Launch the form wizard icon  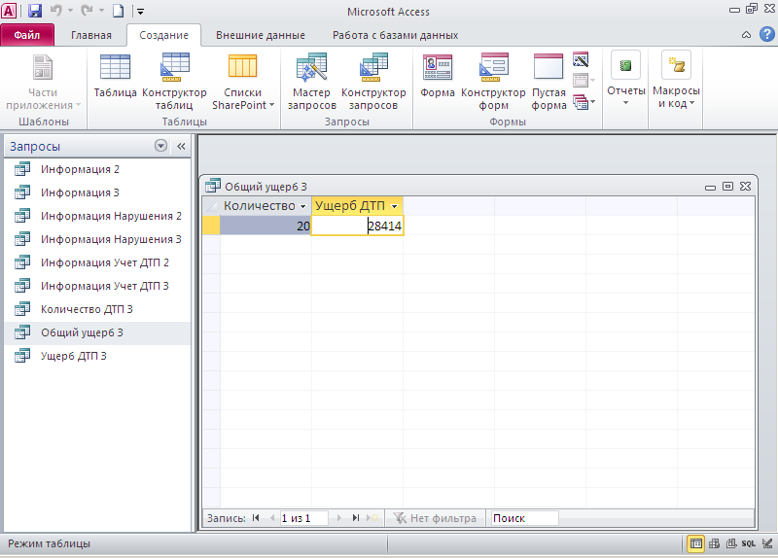coord(581,59)
